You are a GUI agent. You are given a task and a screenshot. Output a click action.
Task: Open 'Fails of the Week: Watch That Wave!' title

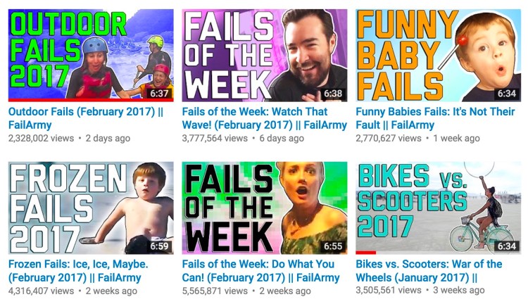point(264,118)
